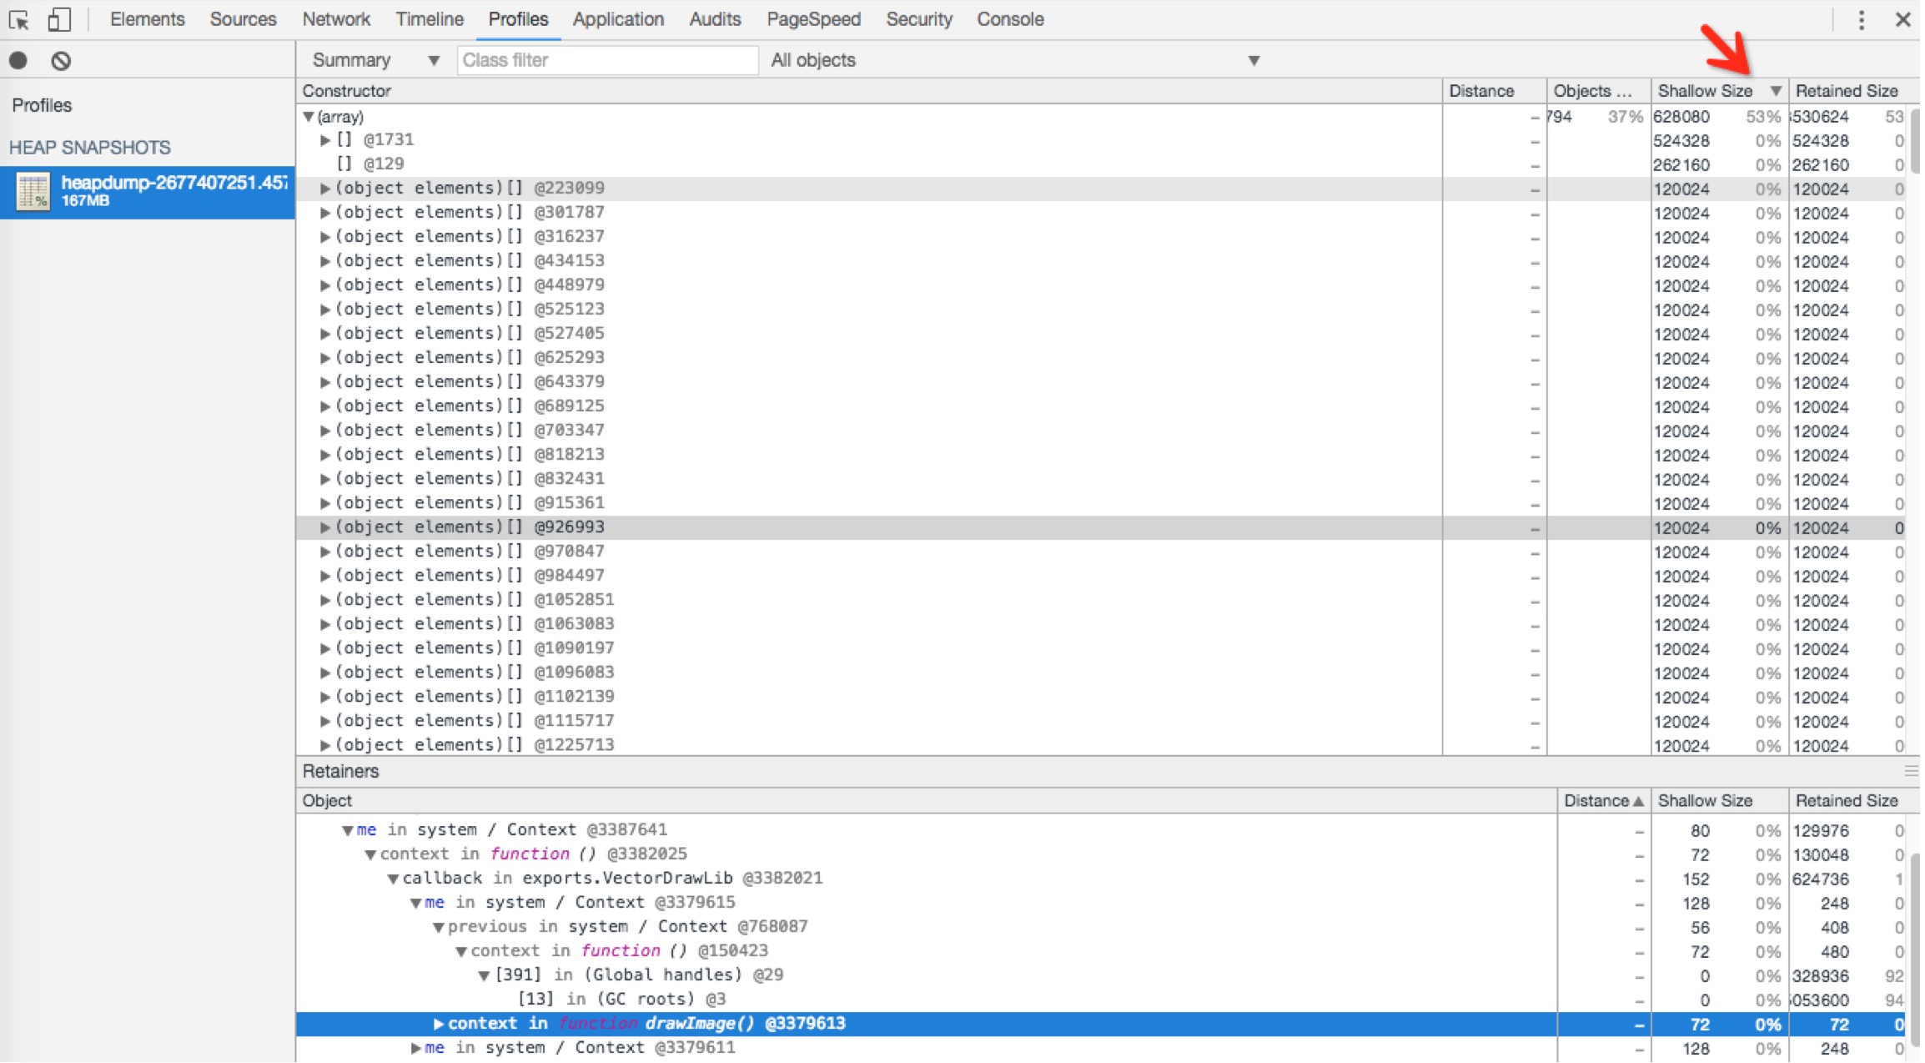Expand context in function drawImage() row
Viewport: 1925px width, 1063px height.
pyautogui.click(x=439, y=1024)
